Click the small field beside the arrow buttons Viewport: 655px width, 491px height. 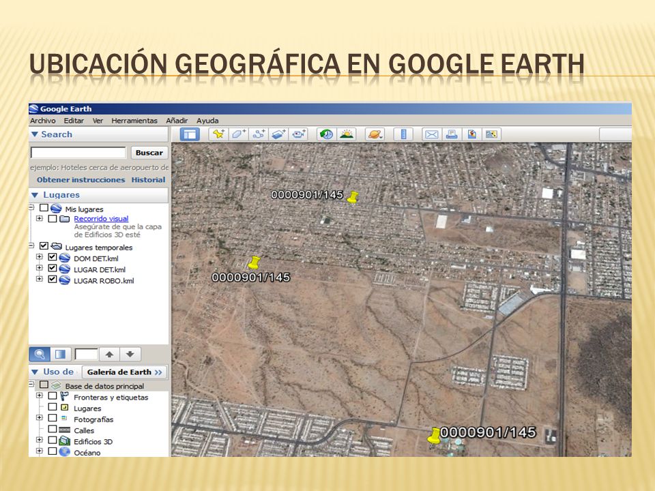86,355
